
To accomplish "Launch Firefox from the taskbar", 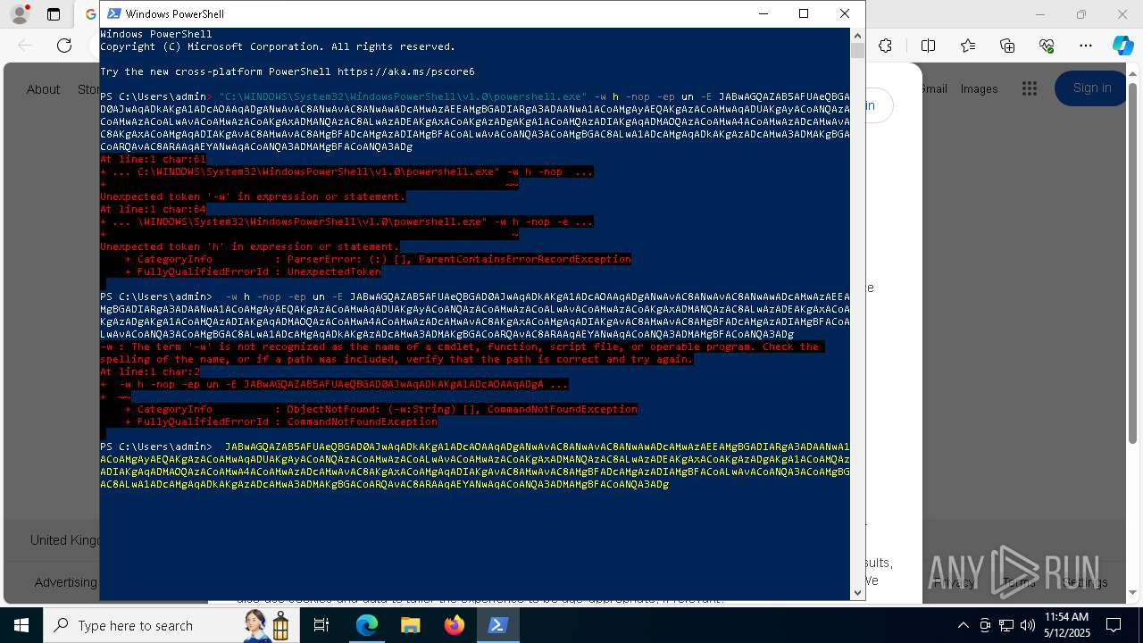I will pyautogui.click(x=454, y=625).
